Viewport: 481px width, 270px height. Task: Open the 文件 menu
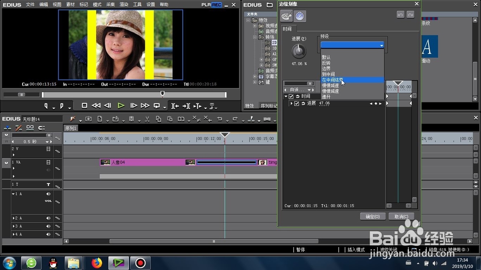[30, 5]
